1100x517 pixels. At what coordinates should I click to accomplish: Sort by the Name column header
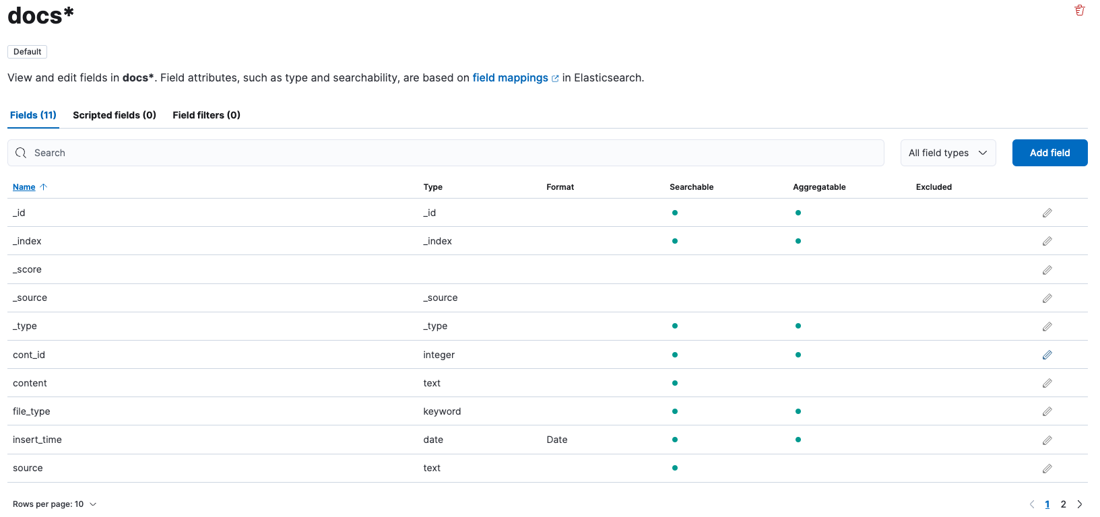pos(24,187)
